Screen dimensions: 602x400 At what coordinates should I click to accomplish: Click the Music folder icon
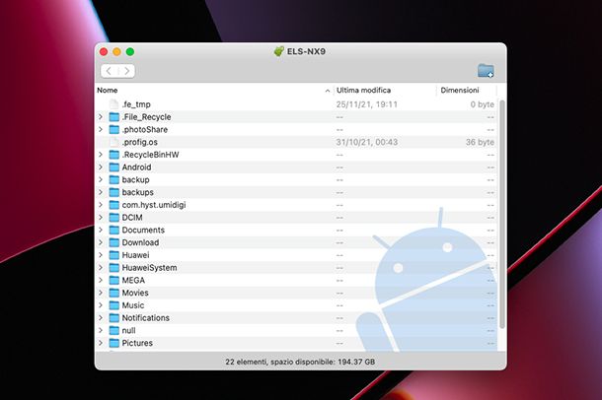[114, 305]
